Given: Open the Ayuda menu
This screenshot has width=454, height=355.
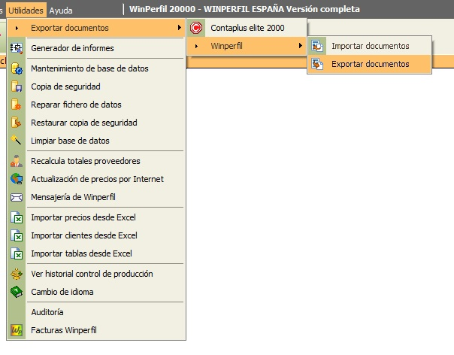Looking at the screenshot, I should tap(61, 11).
